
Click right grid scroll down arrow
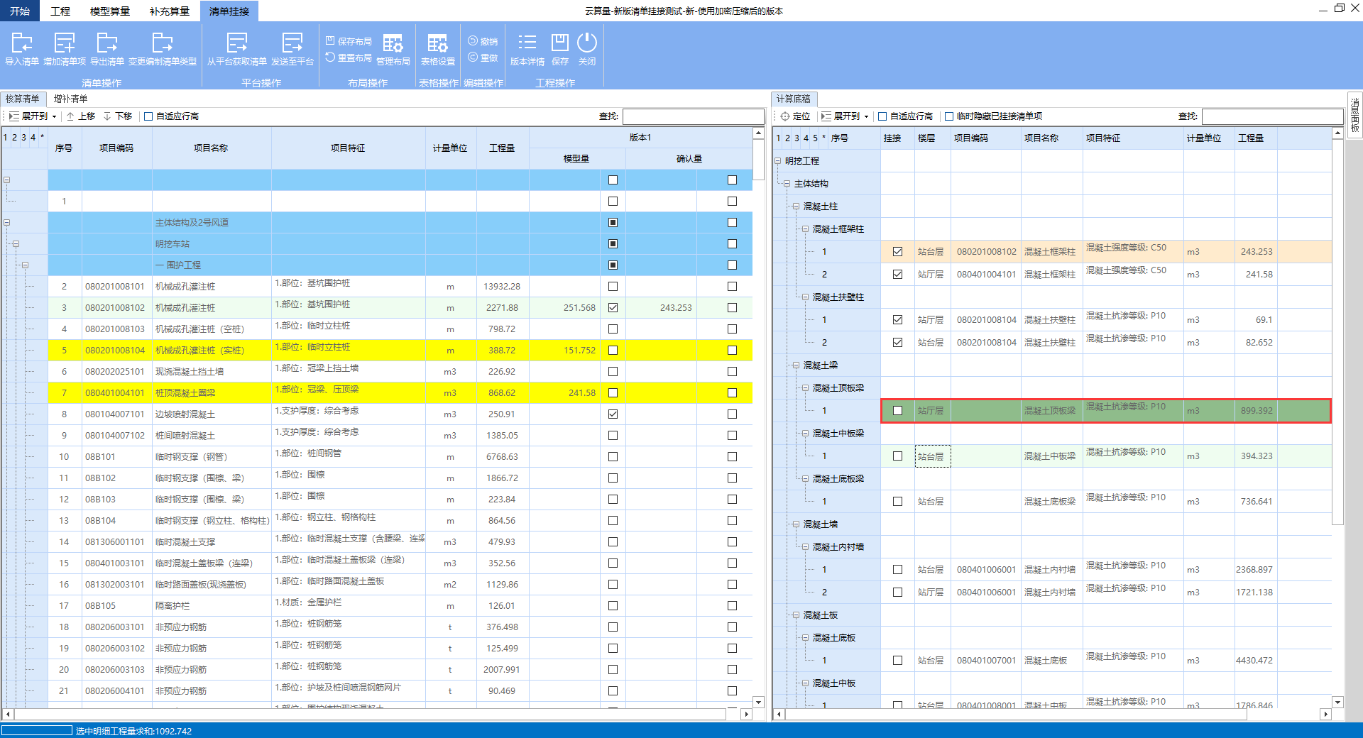(x=1337, y=702)
